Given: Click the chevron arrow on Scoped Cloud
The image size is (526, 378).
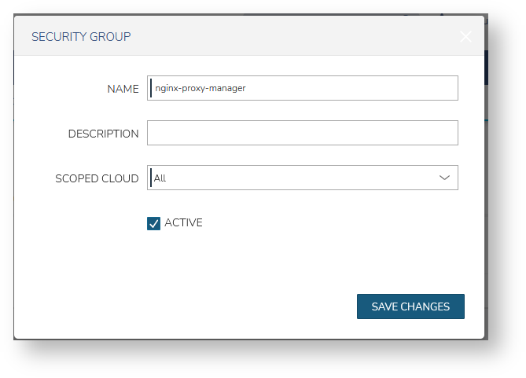Looking at the screenshot, I should click(445, 178).
